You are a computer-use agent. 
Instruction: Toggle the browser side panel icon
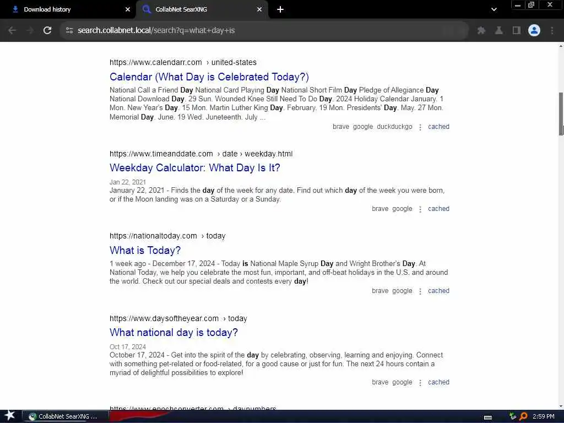pyautogui.click(x=517, y=31)
